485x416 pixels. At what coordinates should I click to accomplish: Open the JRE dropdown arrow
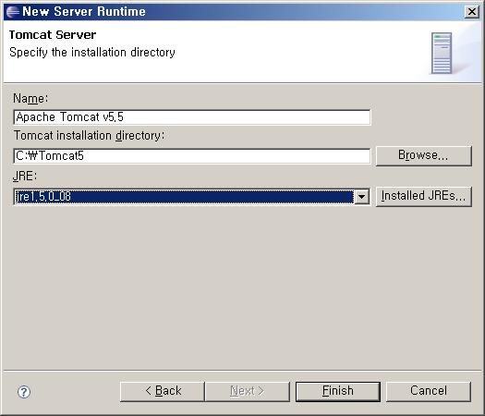(361, 197)
